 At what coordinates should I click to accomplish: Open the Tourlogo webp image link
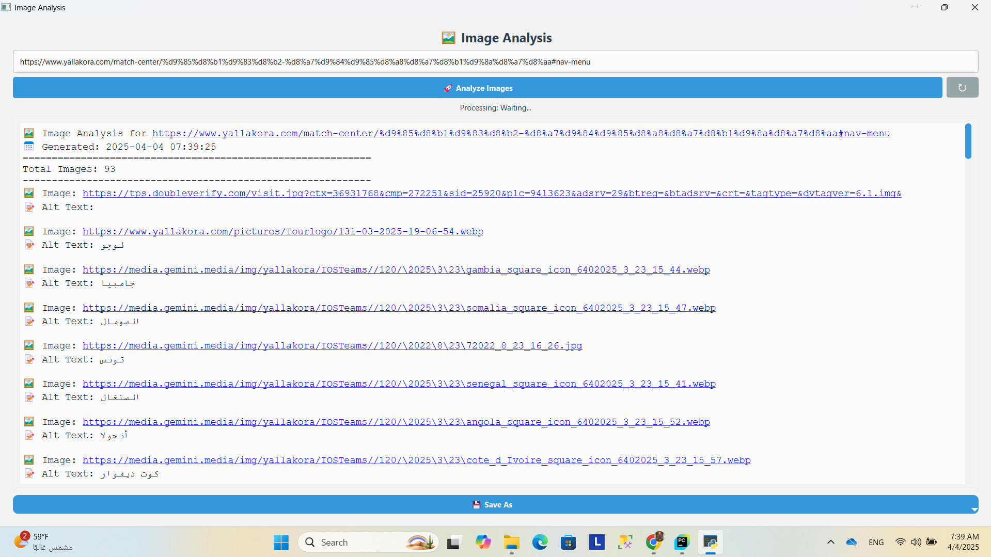282,231
